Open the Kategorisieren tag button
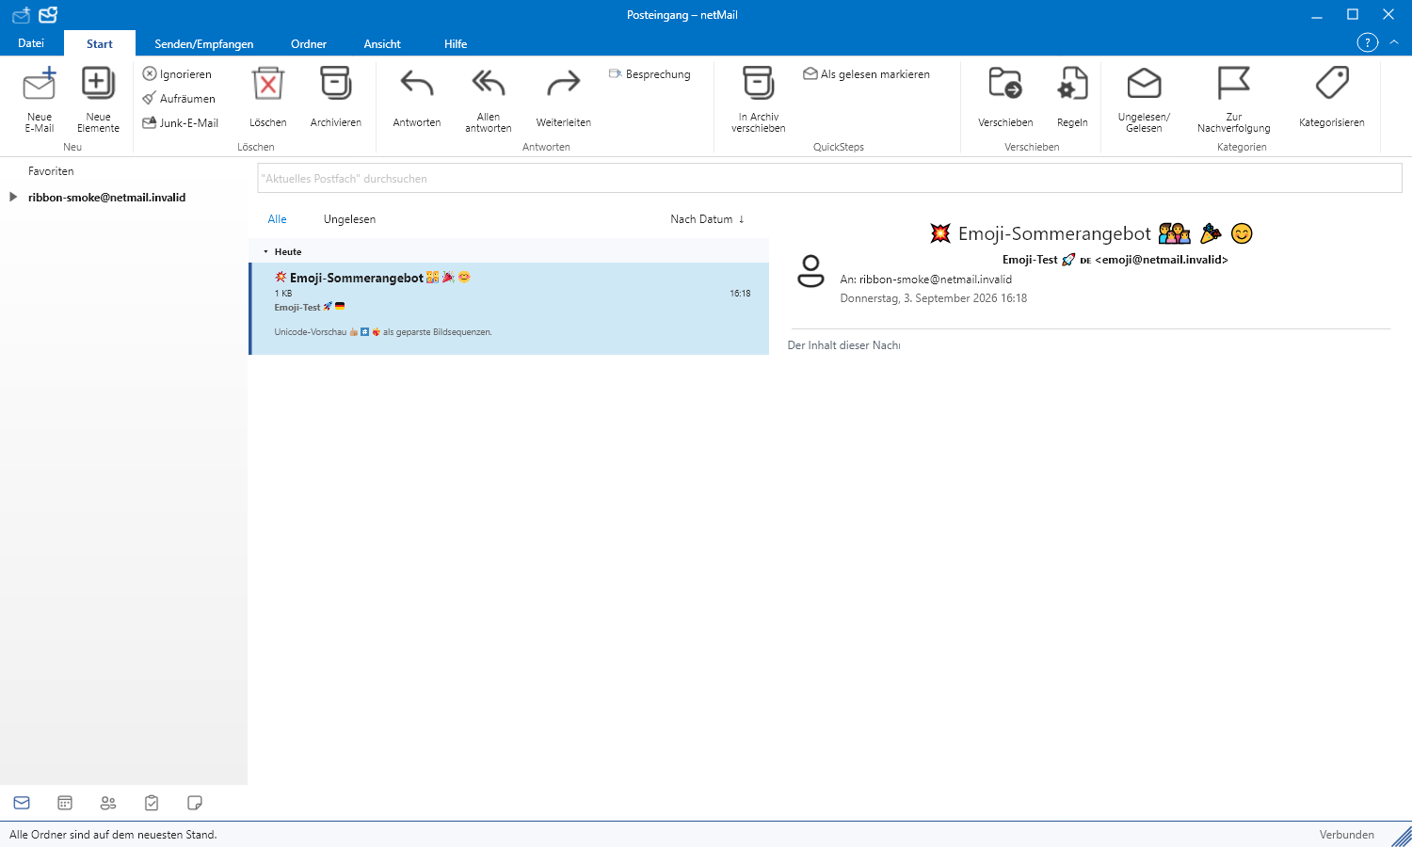The width and height of the screenshot is (1412, 847). click(1332, 98)
